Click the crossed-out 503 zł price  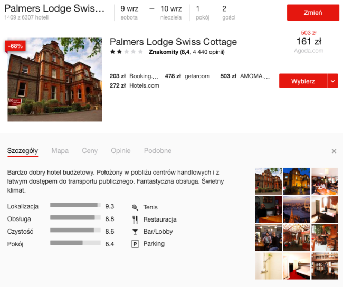pos(309,33)
